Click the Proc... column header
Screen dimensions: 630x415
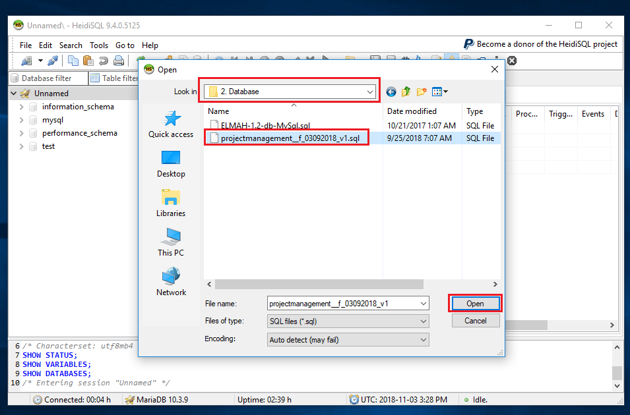[526, 114]
